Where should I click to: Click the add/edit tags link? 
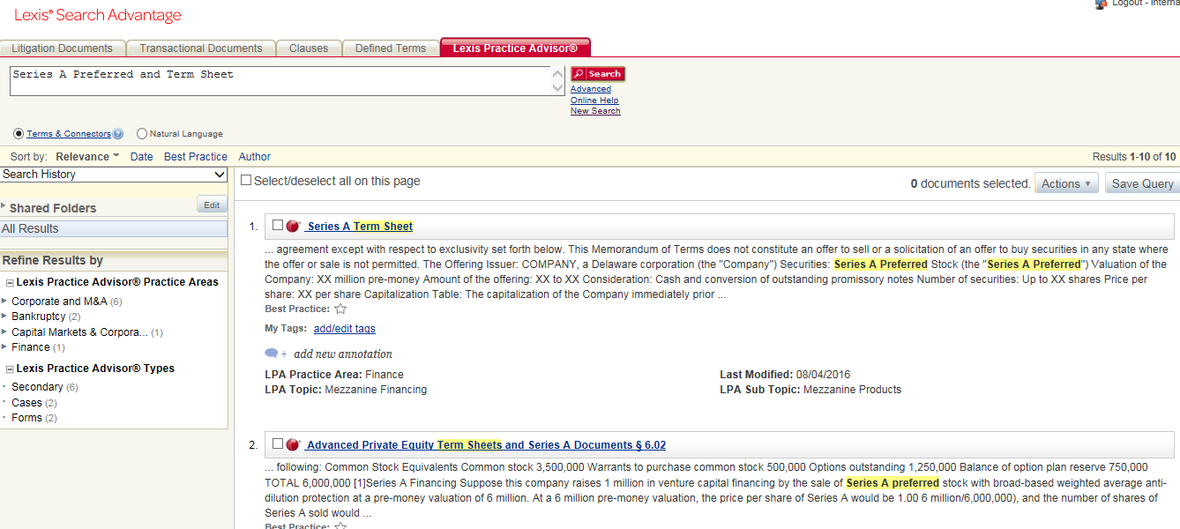pos(345,329)
